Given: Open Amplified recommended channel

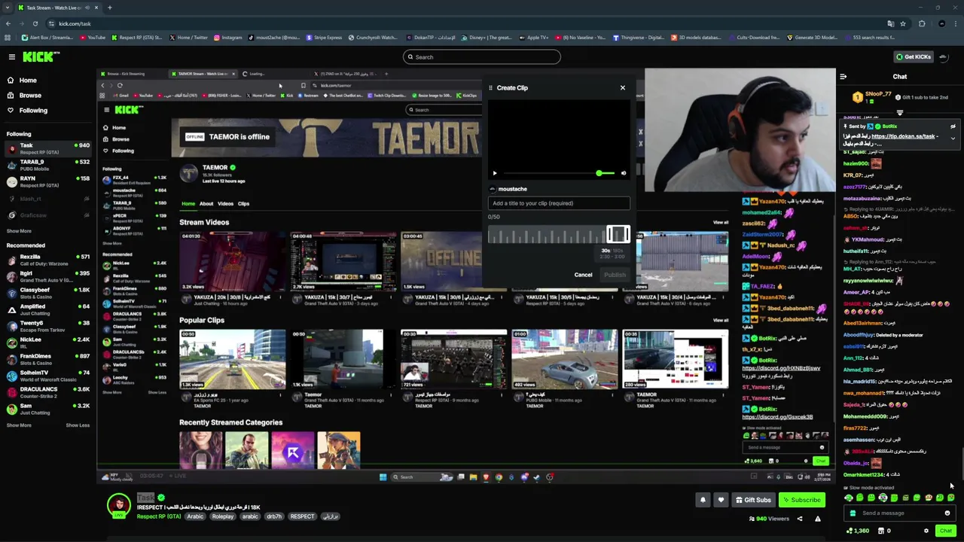Looking at the screenshot, I should click(48, 309).
